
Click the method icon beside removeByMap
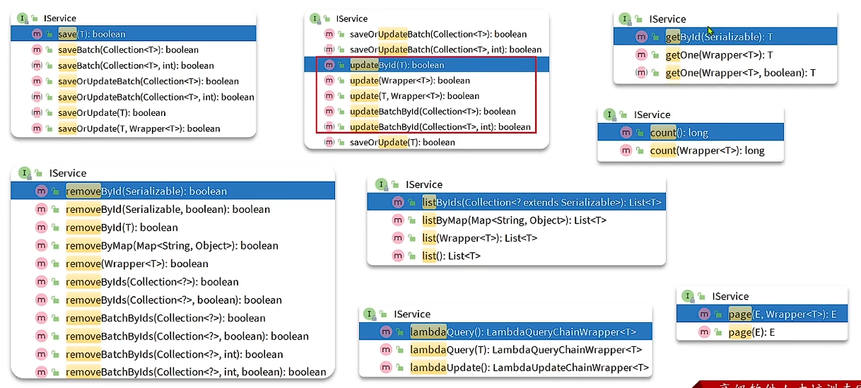click(x=41, y=246)
